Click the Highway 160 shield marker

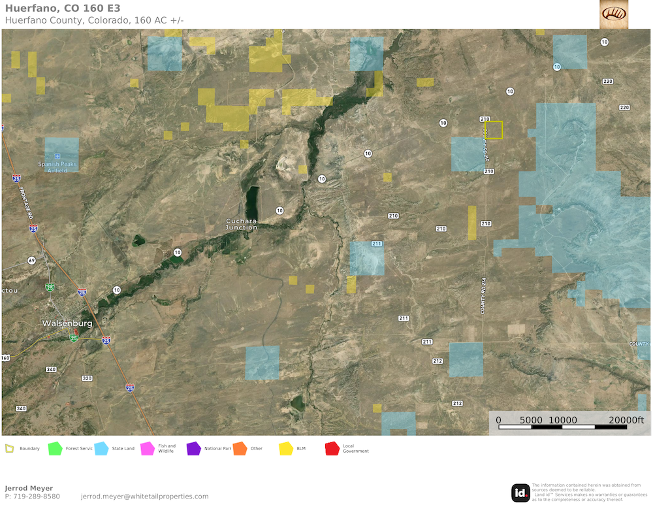click(x=5, y=358)
